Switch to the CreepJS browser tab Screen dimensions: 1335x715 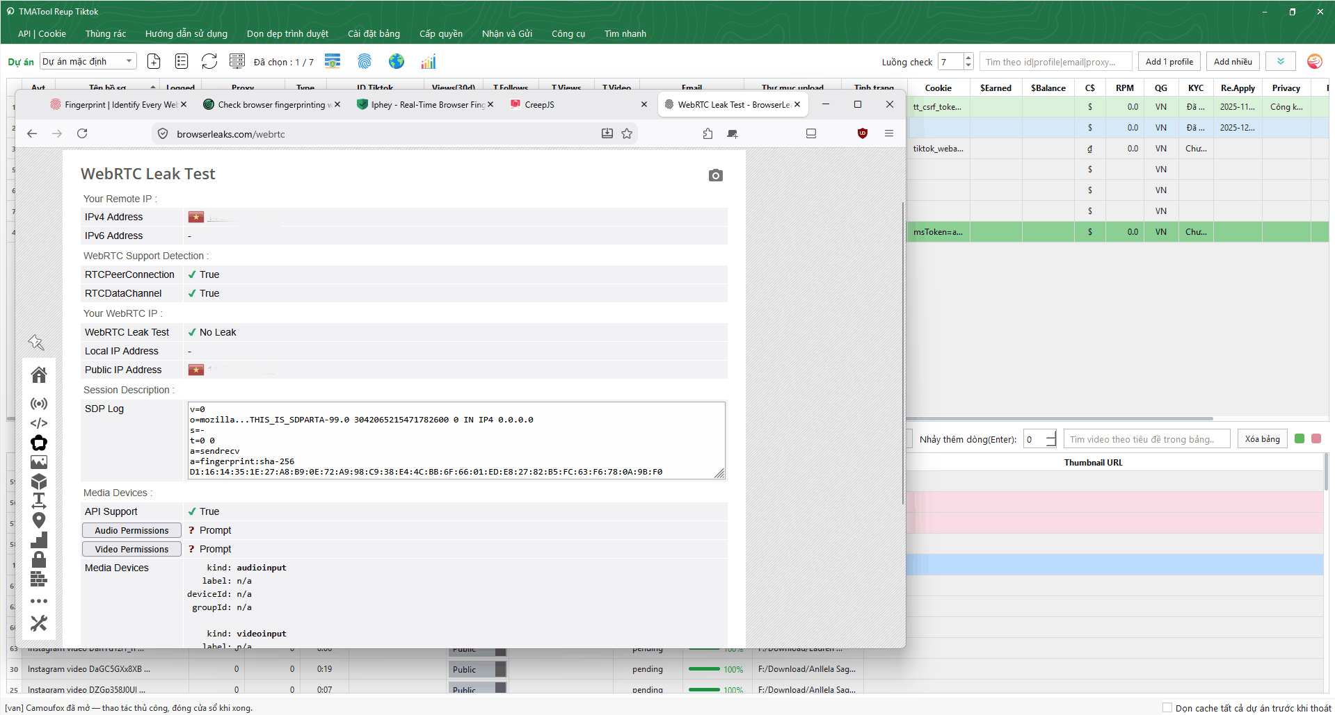540,104
